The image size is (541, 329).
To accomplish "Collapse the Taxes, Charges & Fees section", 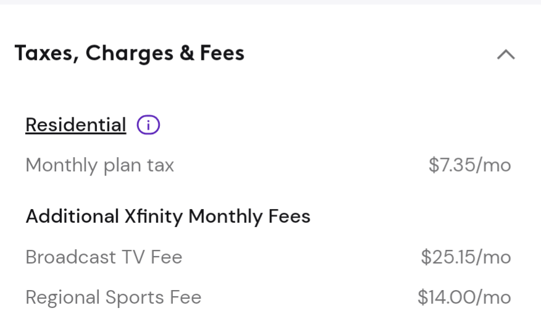I will (506, 54).
